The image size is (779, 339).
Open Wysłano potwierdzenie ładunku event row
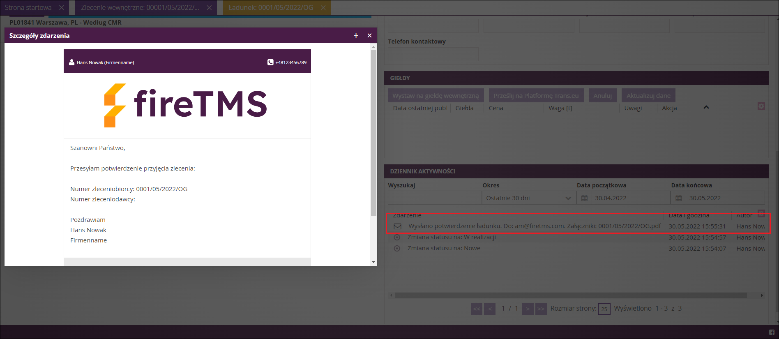[577, 226]
